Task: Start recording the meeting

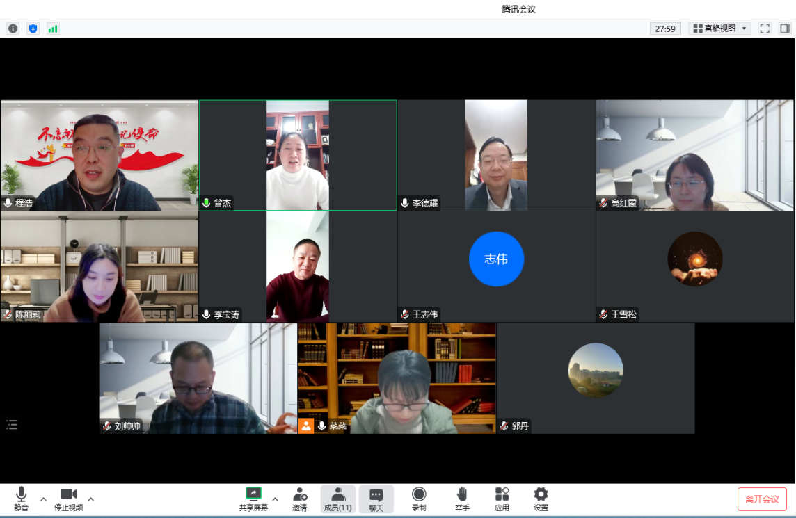Action: coord(419,499)
